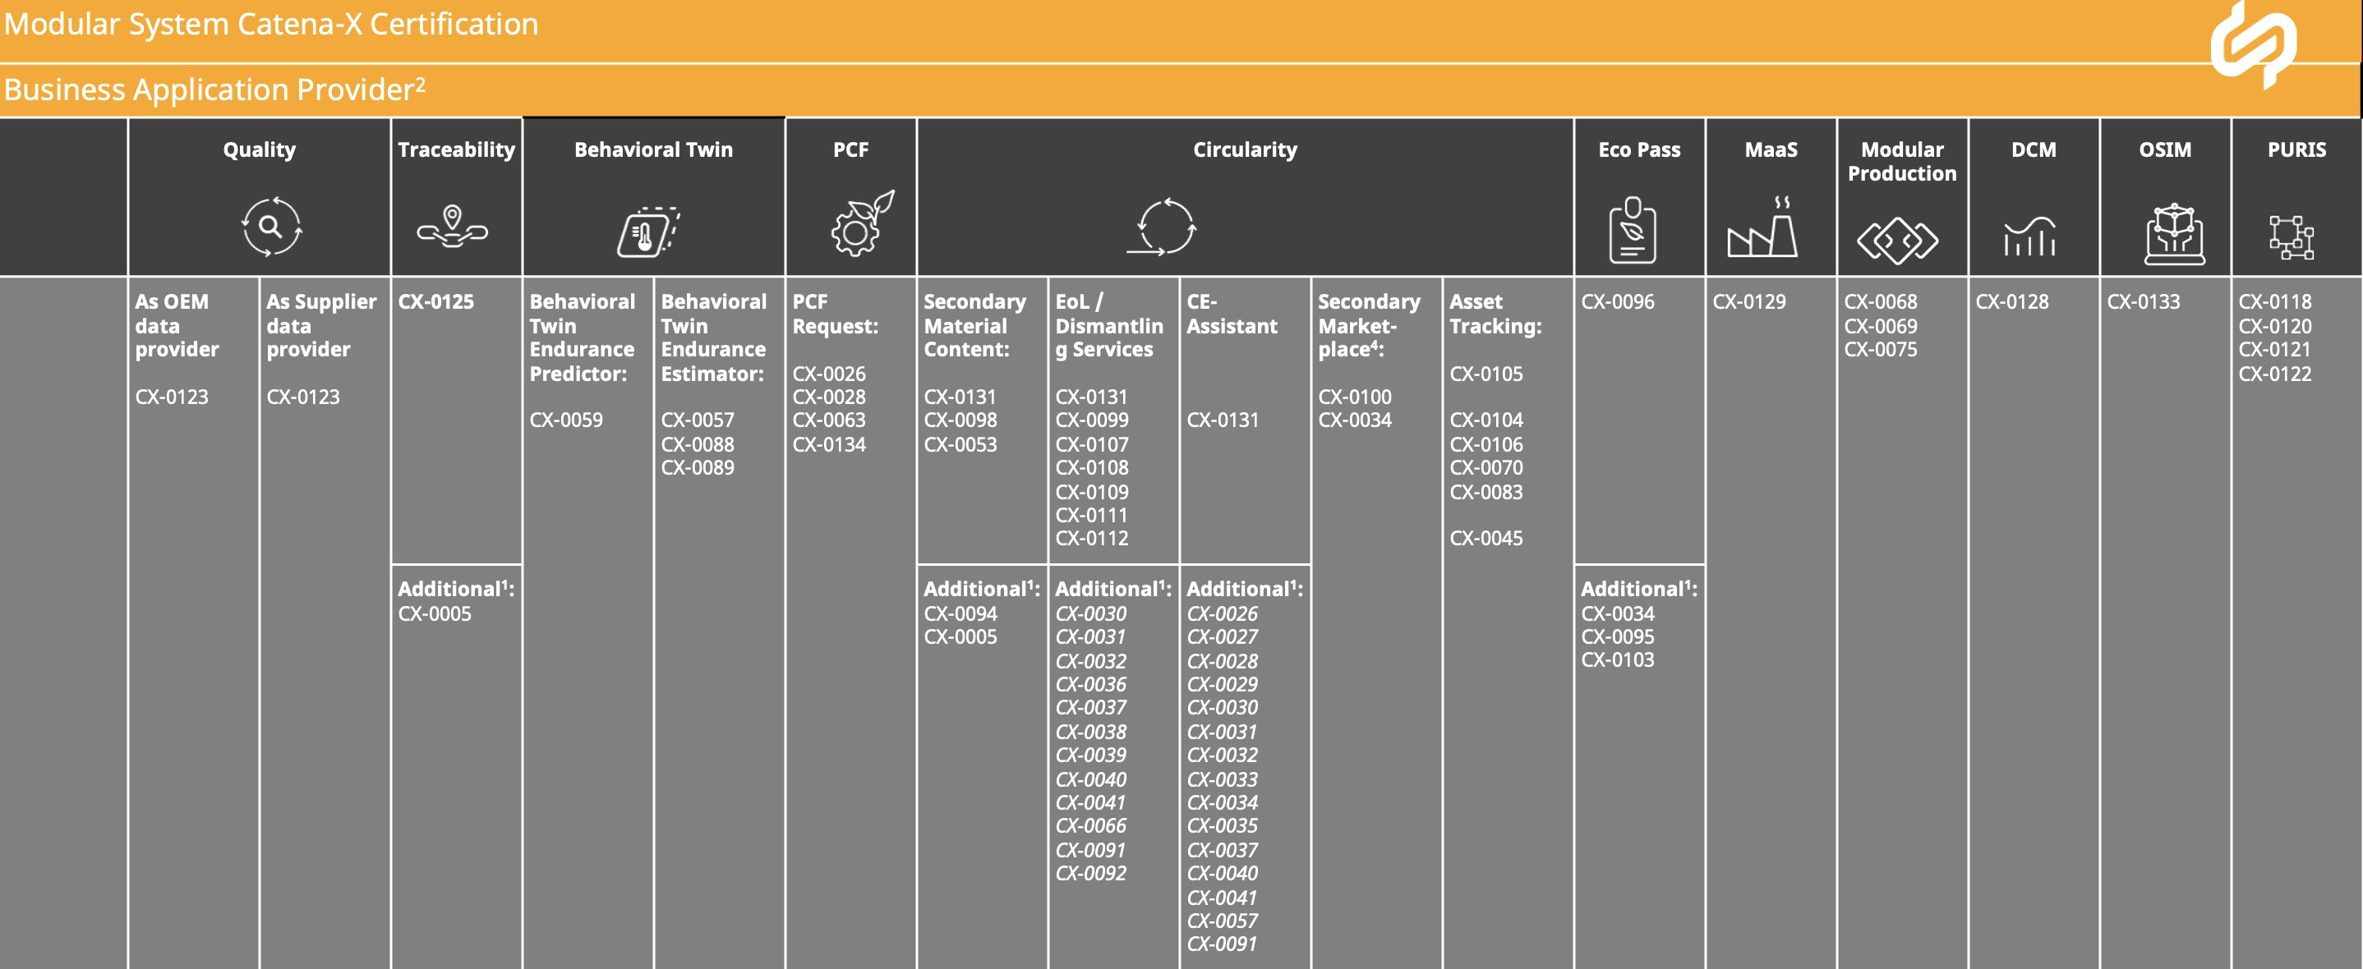Click the MaaS factory icon
Viewport: 2363px width, 969px height.
tap(1762, 227)
